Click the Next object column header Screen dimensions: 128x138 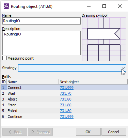pos(93,82)
